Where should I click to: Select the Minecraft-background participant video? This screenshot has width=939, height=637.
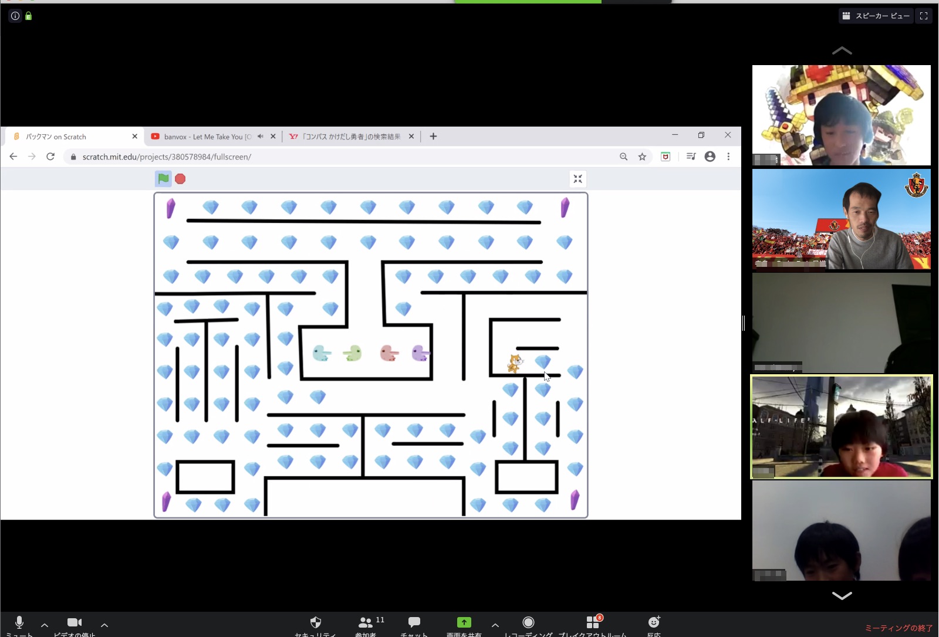pyautogui.click(x=842, y=115)
